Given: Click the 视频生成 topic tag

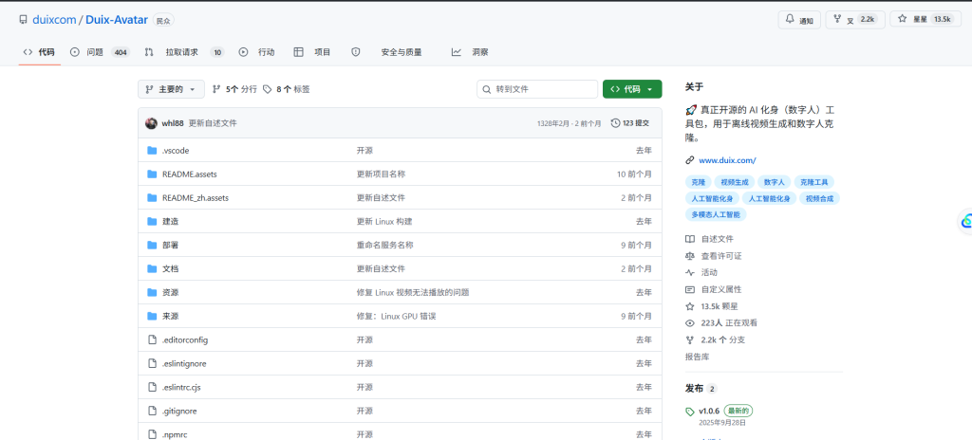Looking at the screenshot, I should [735, 182].
